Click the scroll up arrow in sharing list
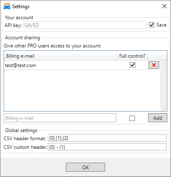The width and height of the screenshot is (171, 177). click(163, 64)
